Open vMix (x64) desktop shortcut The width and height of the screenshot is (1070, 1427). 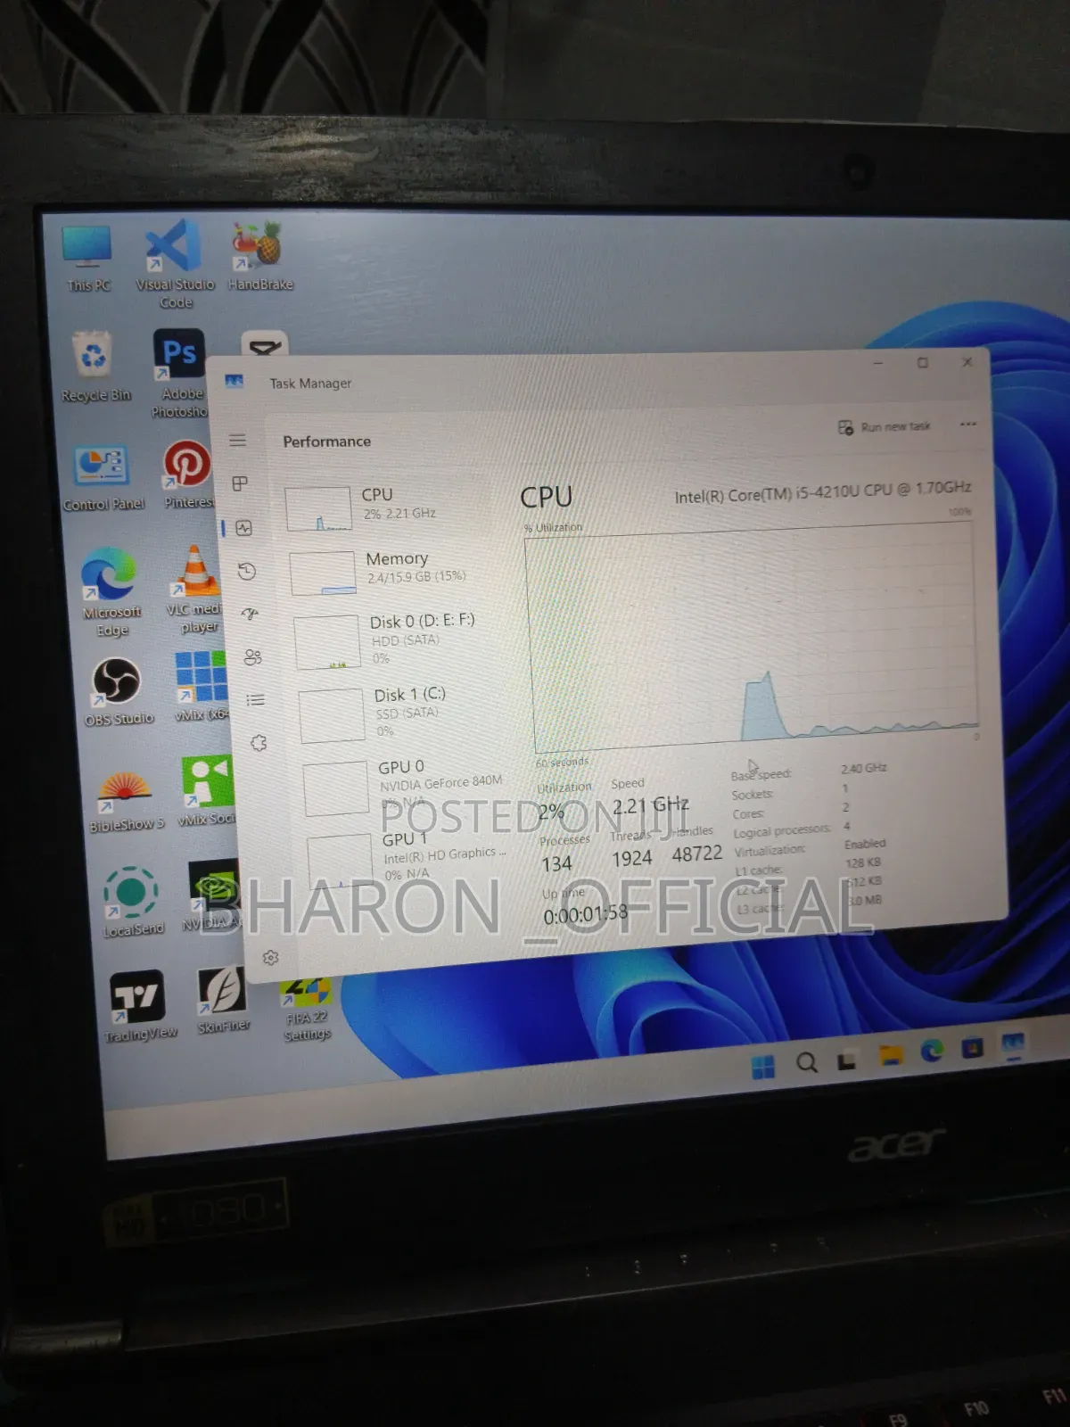(202, 687)
